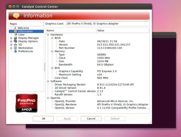Click the Value column header
The image size is (181, 137).
123,31
